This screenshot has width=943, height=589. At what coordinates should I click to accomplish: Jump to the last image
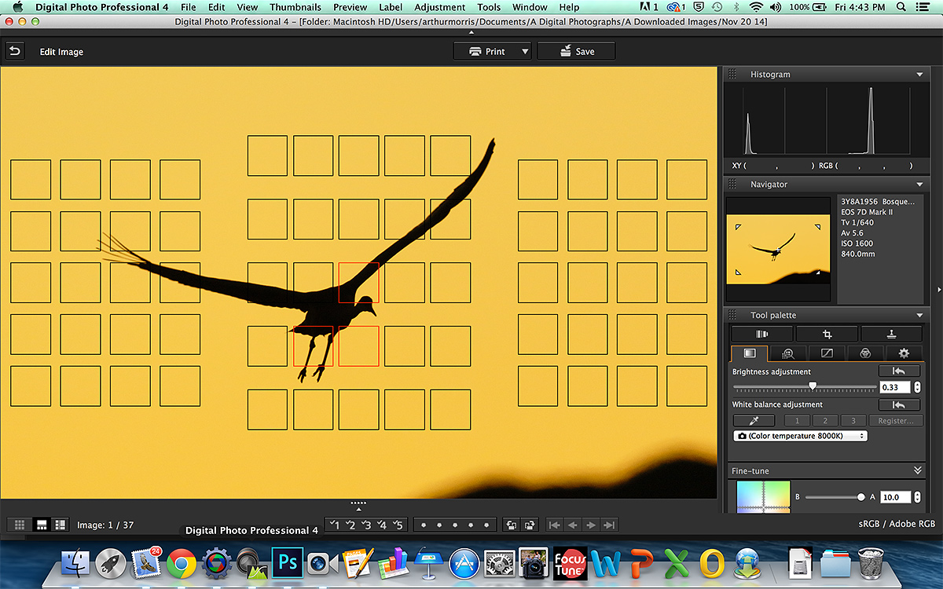point(609,525)
